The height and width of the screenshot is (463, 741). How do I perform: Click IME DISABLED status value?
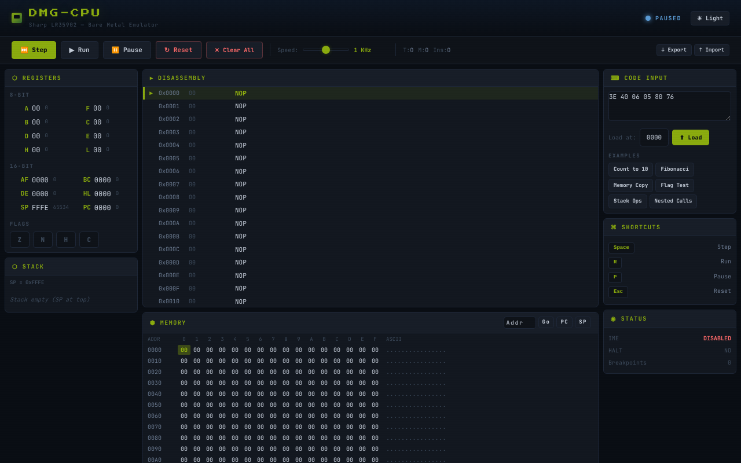pos(717,339)
